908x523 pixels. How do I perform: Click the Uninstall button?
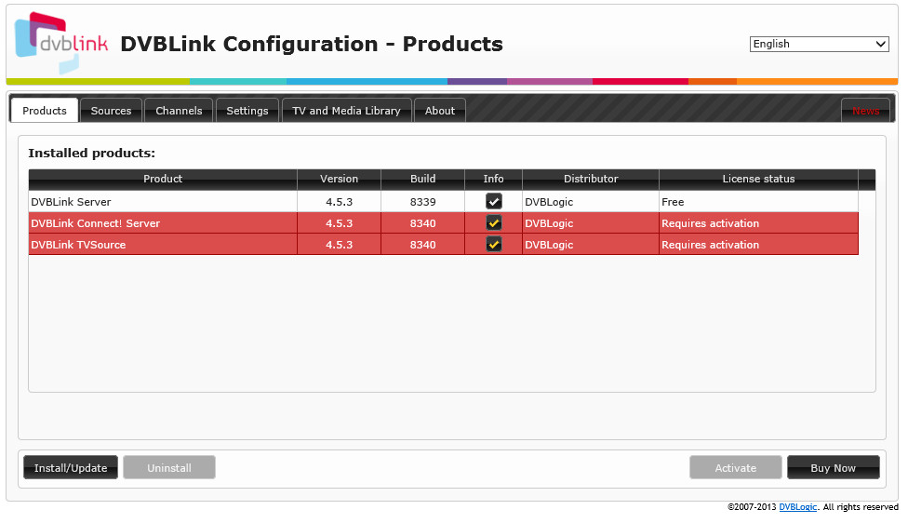pyautogui.click(x=169, y=468)
